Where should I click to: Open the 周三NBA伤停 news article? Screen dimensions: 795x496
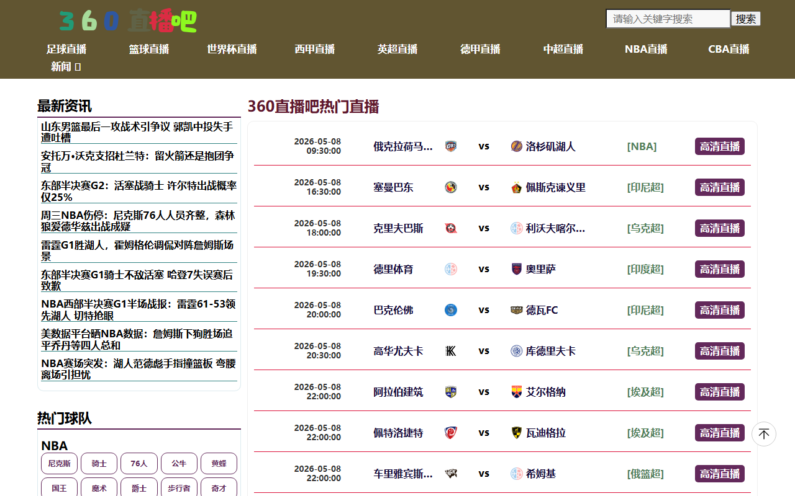coord(139,221)
